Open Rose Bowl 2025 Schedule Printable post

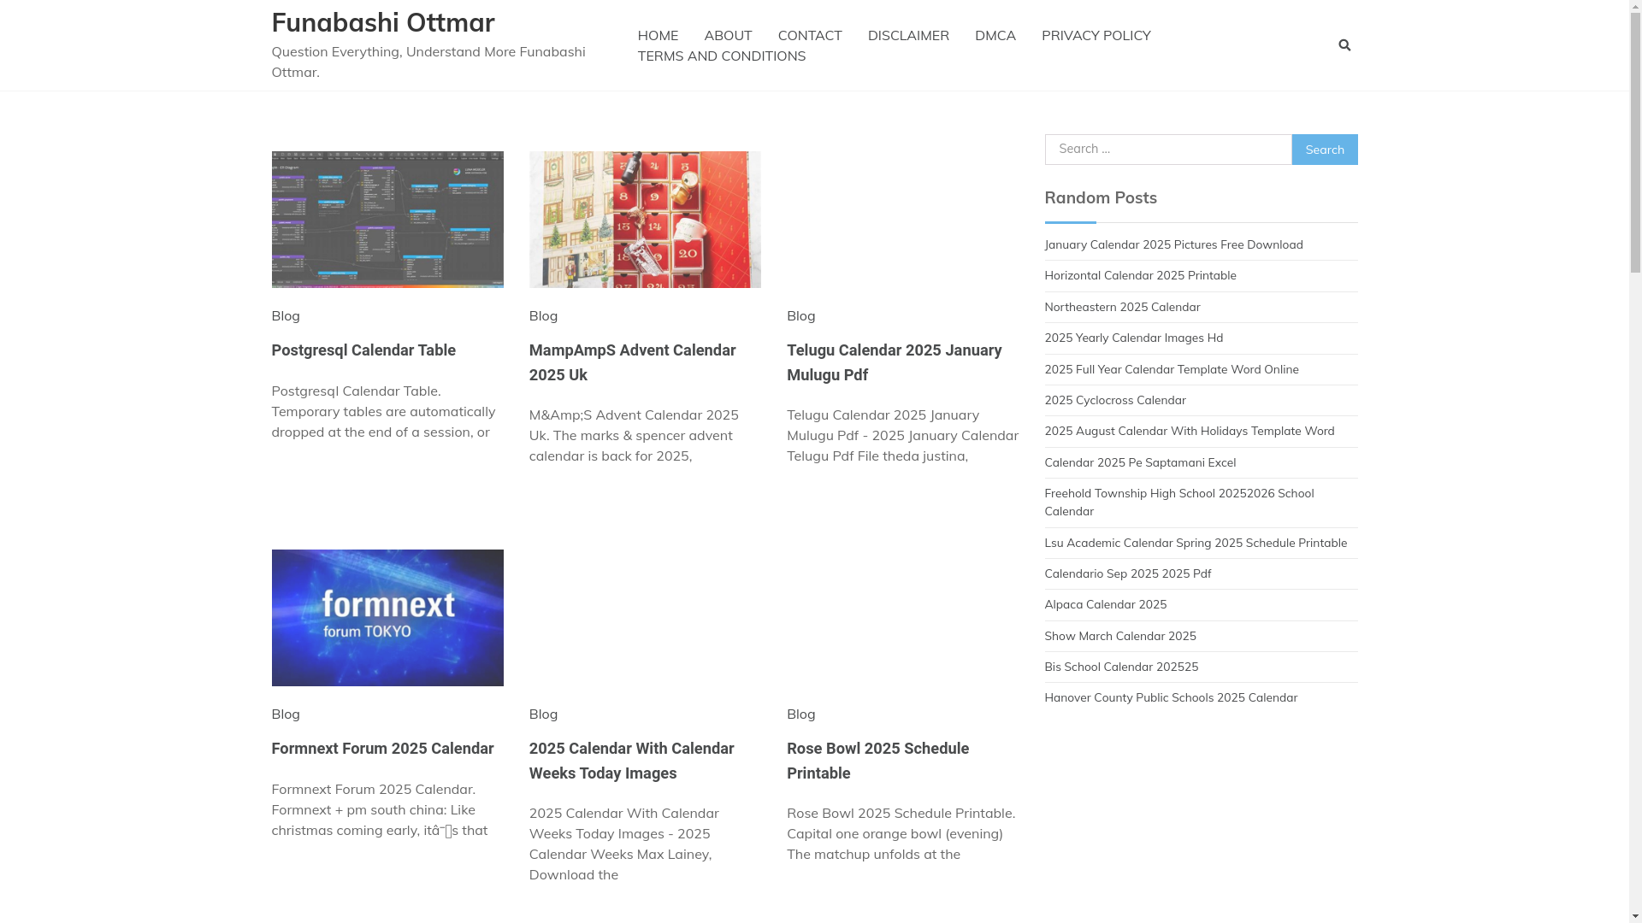coord(877,761)
